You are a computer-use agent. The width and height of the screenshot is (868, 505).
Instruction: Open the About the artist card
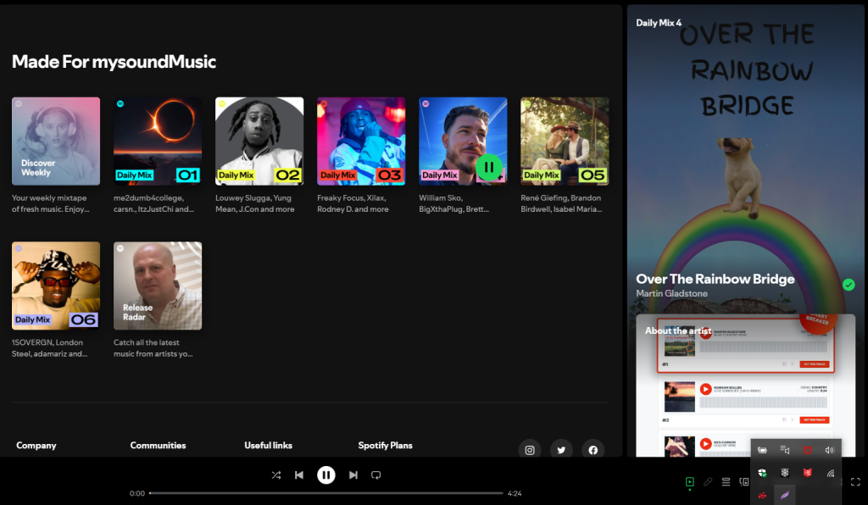point(746,386)
